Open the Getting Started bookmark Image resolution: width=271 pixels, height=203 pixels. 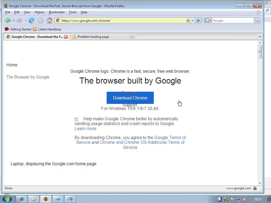click(x=18, y=29)
